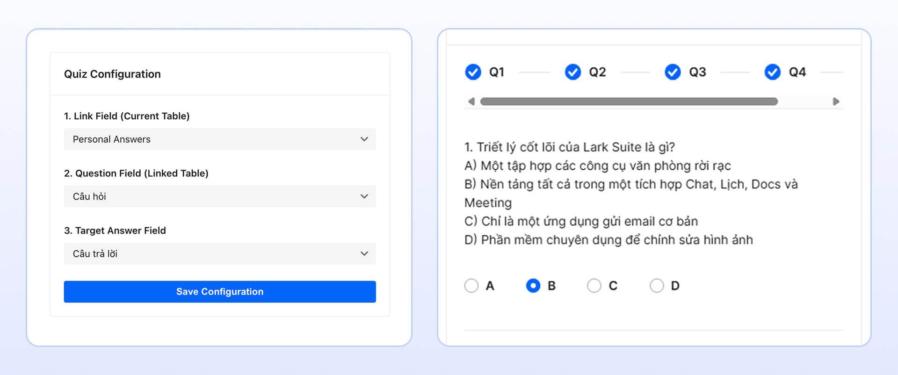The width and height of the screenshot is (898, 375).
Task: Click the Q3 completed checkmark icon
Action: (673, 72)
